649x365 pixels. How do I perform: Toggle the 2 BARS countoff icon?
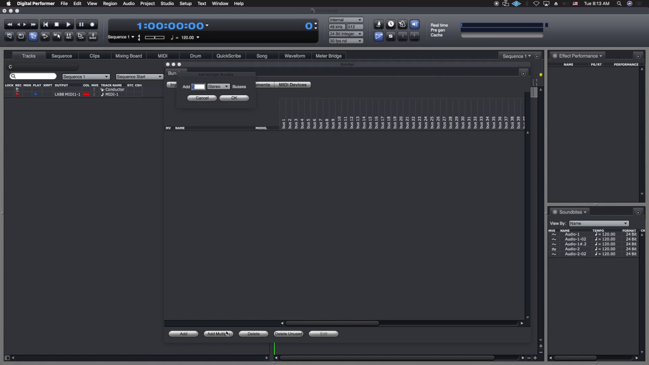[x=93, y=36]
